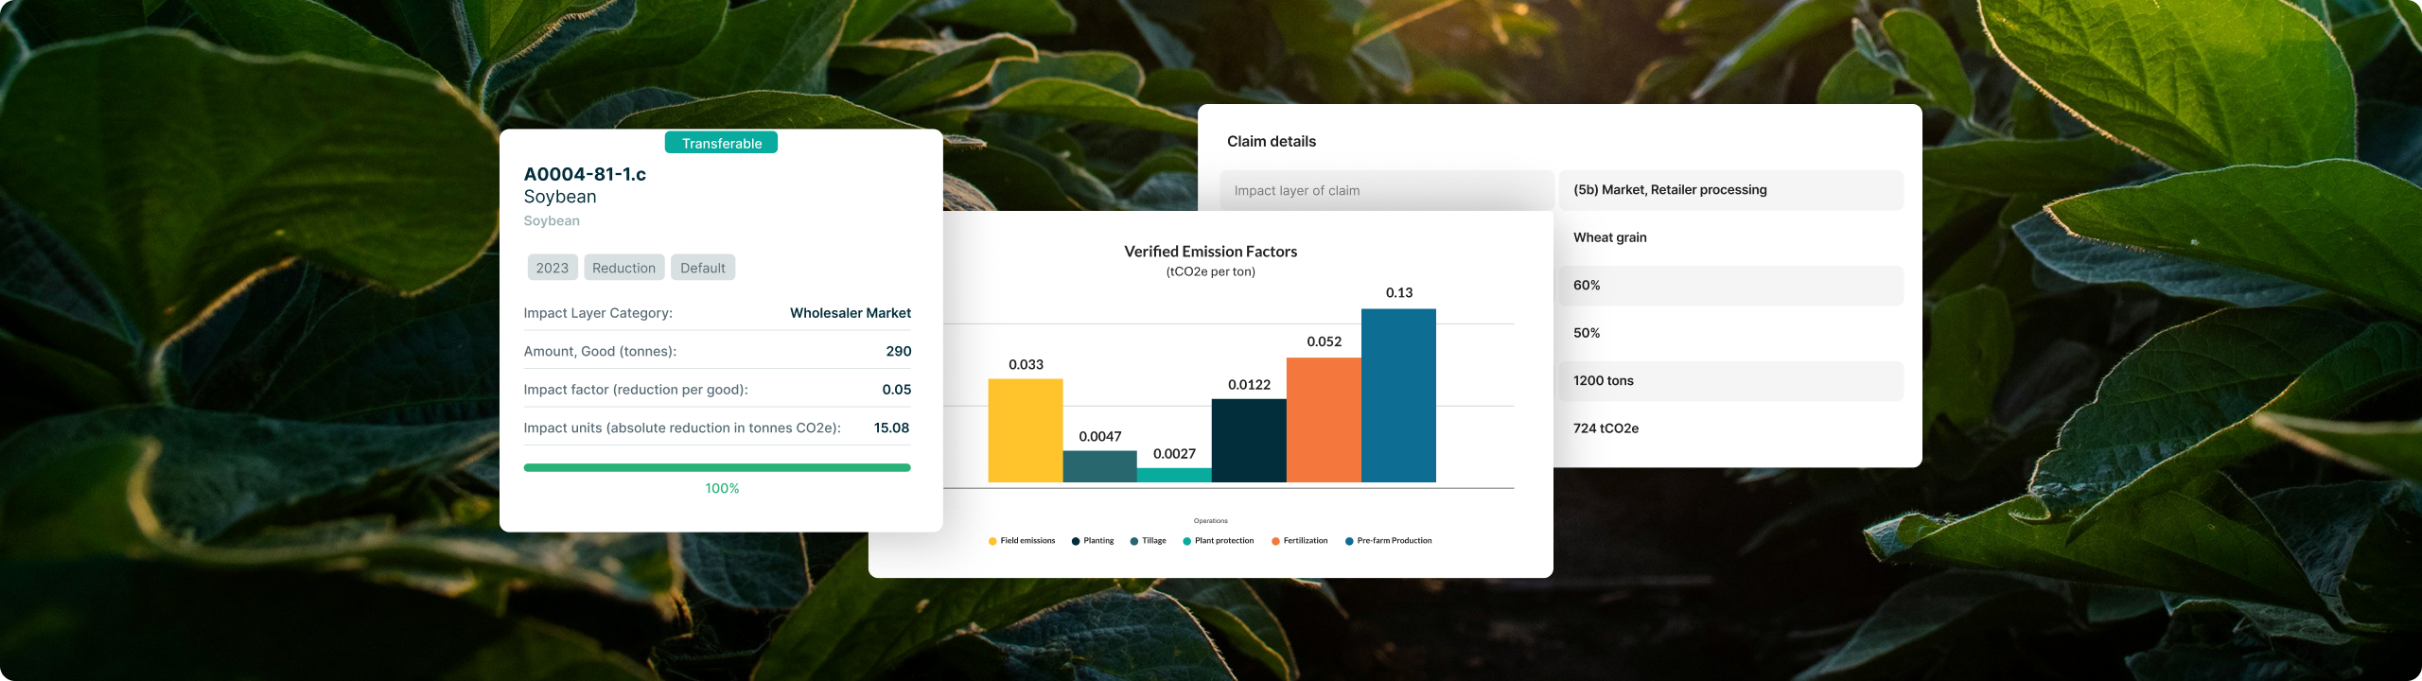This screenshot has height=681, width=2422.
Task: Click the yellow Field emissions bar
Action: coord(1026,430)
